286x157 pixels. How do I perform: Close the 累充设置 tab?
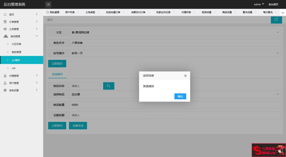[256, 12]
